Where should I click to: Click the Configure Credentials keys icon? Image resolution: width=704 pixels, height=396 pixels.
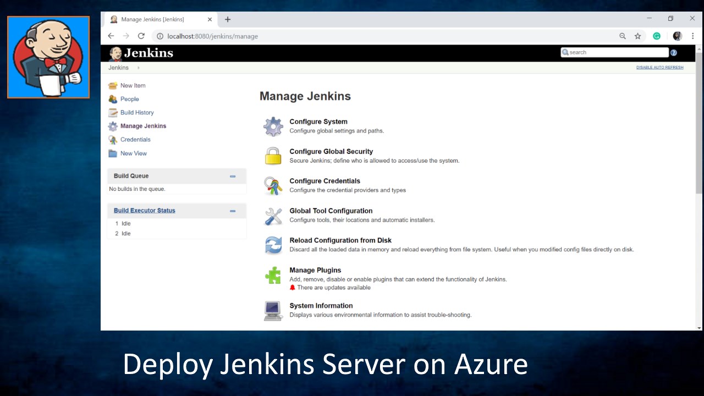273,186
